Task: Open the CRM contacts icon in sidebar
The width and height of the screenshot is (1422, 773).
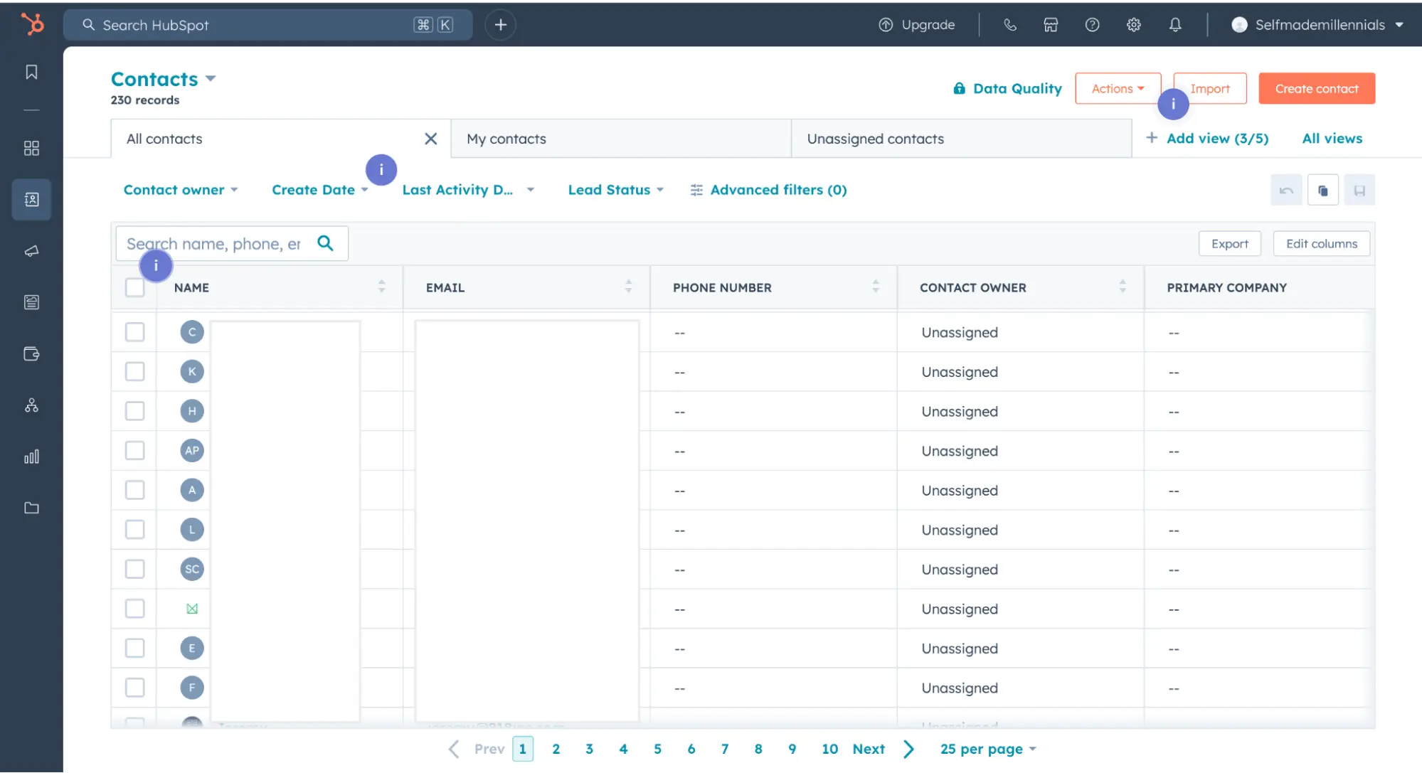Action: 31,200
